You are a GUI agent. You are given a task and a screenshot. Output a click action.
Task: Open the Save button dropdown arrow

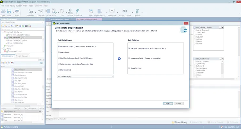[13, 12]
